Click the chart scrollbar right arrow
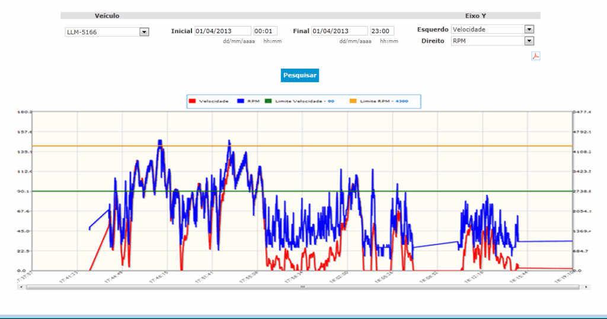 click(587, 286)
